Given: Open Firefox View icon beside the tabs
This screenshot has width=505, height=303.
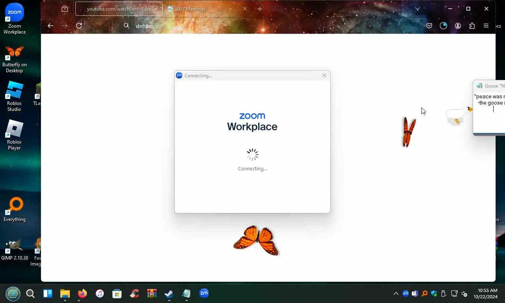Looking at the screenshot, I should 65,9.
